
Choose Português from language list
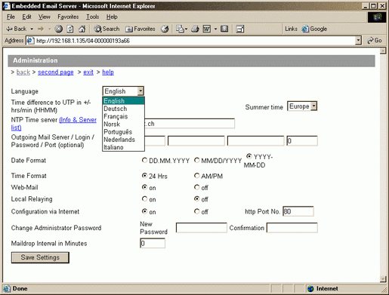(x=123, y=132)
